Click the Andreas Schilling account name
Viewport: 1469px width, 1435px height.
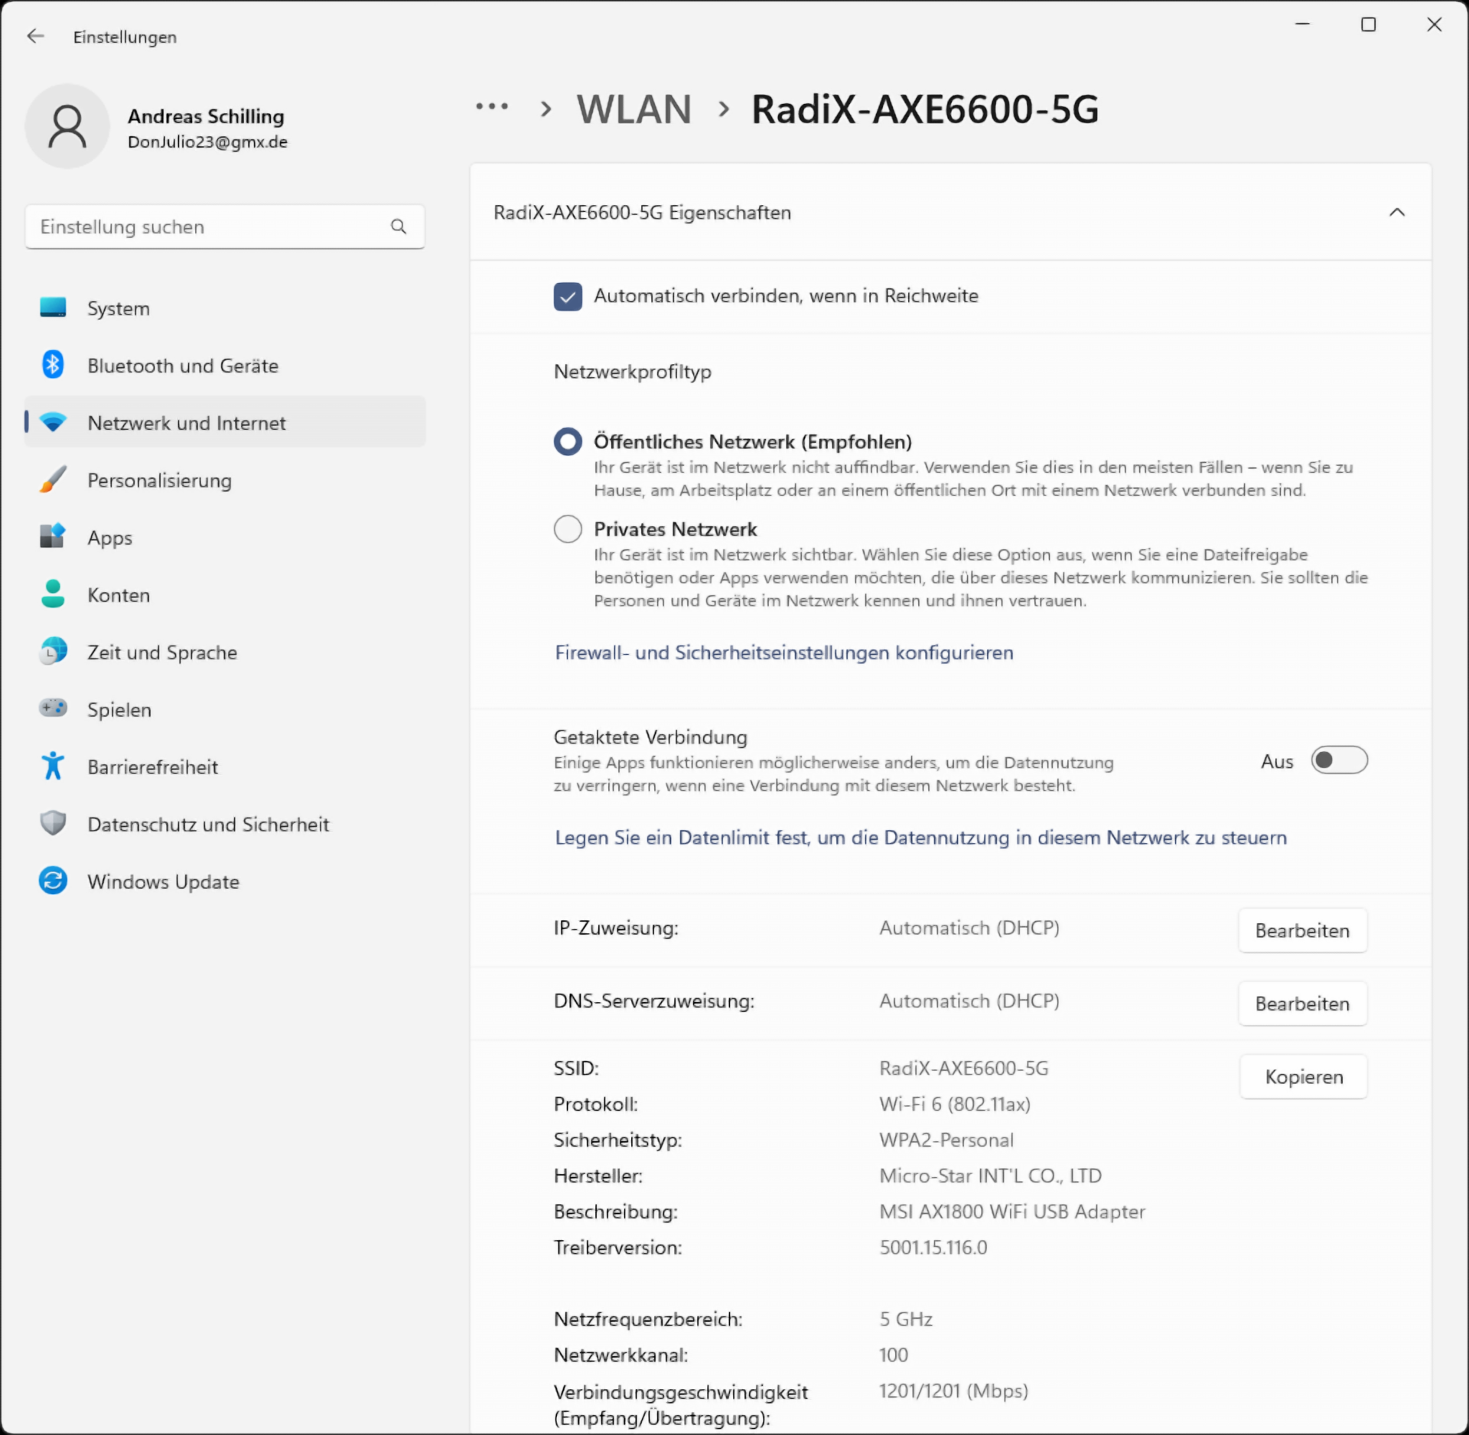(206, 116)
